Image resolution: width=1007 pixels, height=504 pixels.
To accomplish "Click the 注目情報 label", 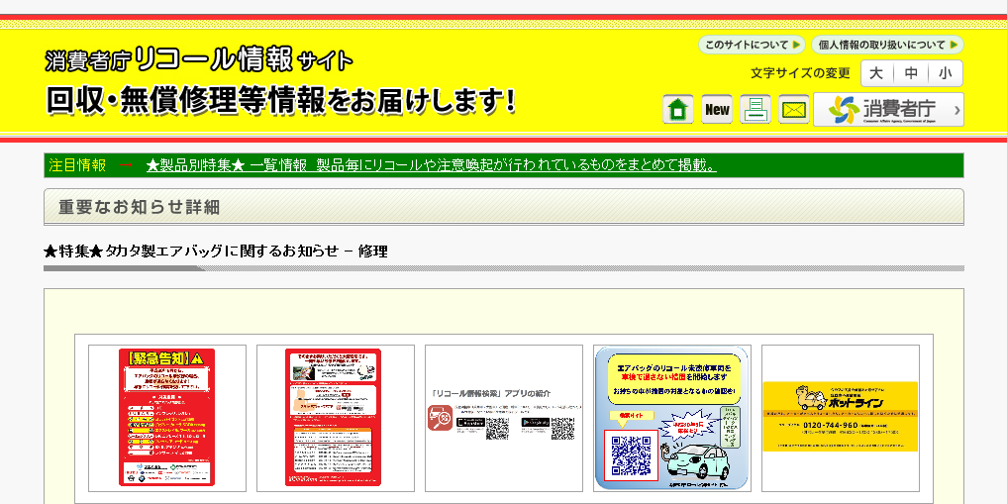I will [77, 165].
